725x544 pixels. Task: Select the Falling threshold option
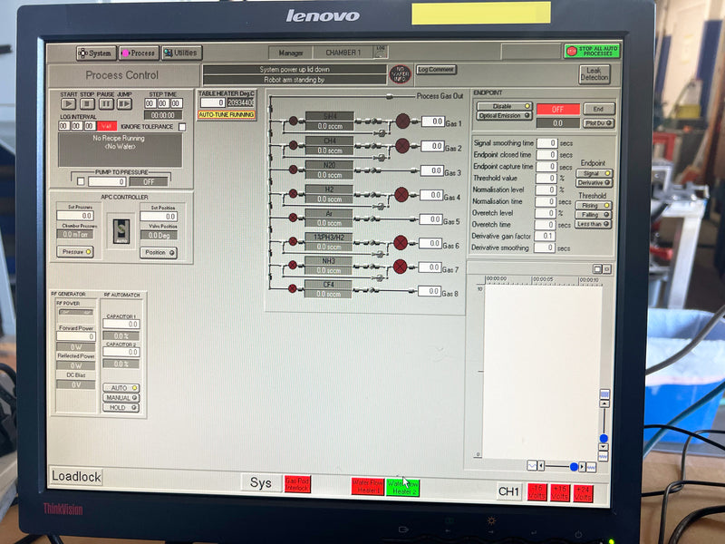[x=594, y=215]
